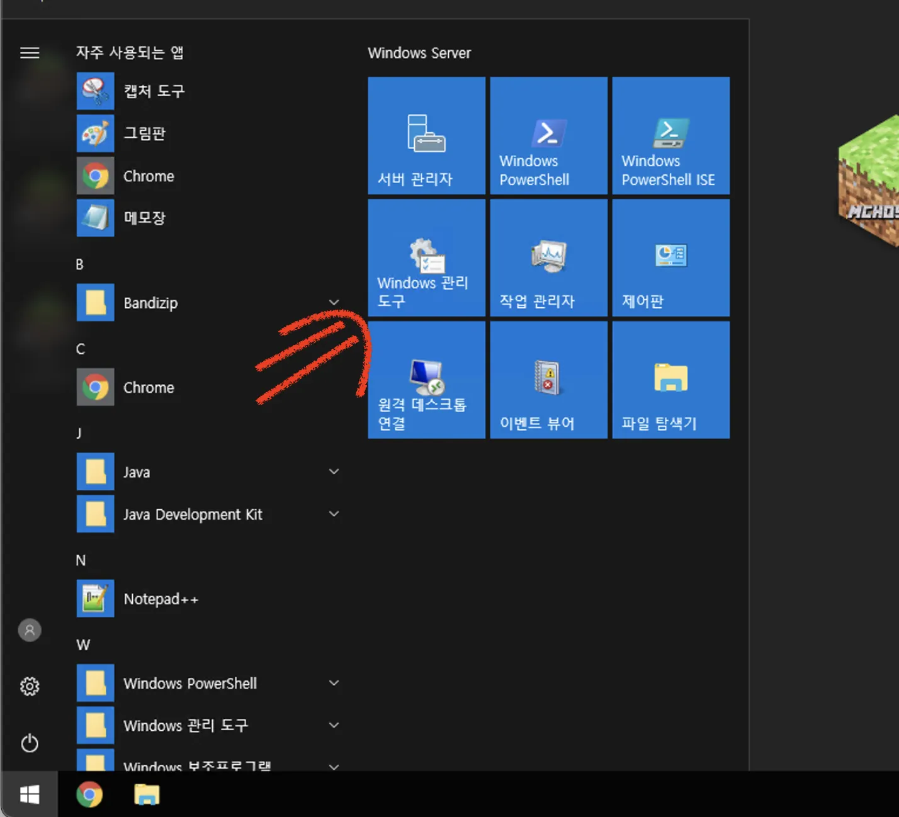Select the Windows 관리 도구 tile
Screen dimensions: 899x817
tap(427, 257)
